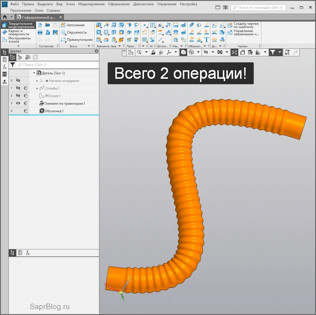316x315 pixels.
Task: Switch to Каркас и поверхности toolset
Action: [x=18, y=32]
